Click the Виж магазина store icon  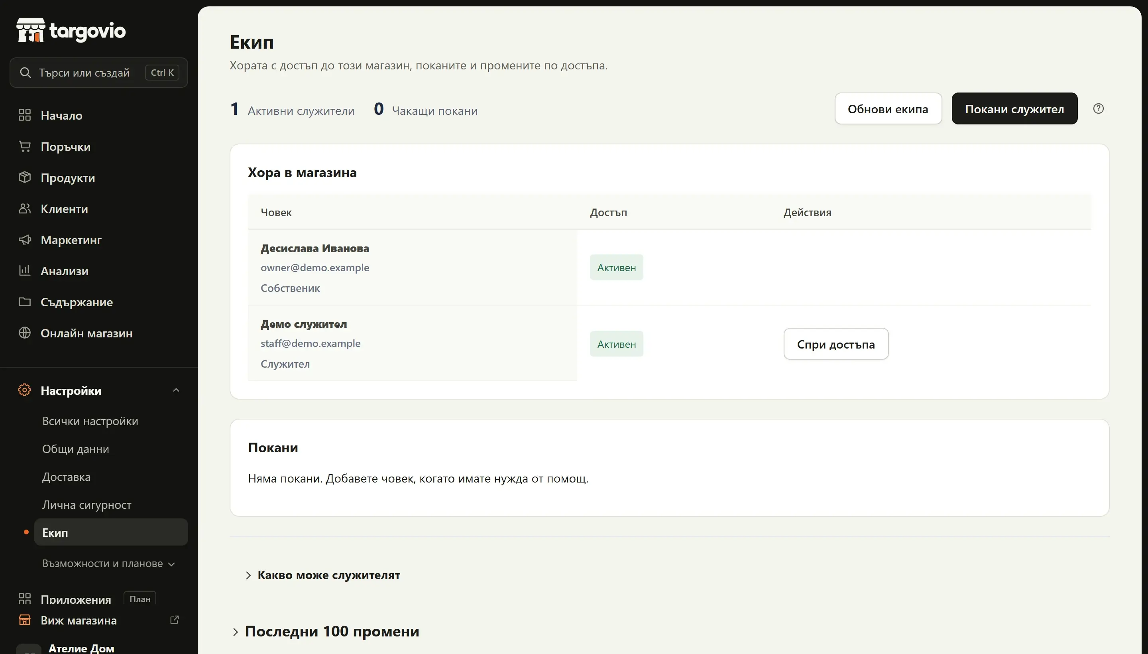(x=25, y=620)
